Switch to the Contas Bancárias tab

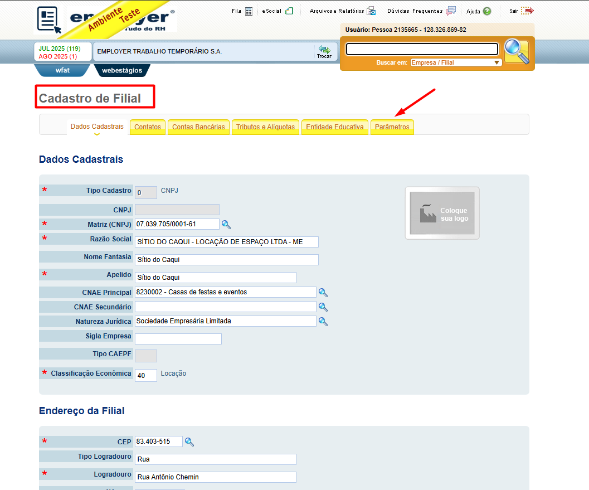(198, 127)
